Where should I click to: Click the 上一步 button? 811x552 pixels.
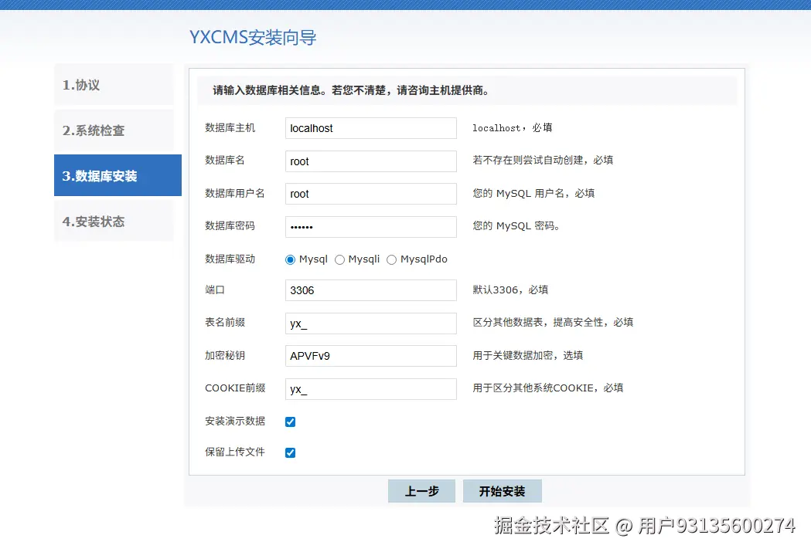click(x=421, y=491)
